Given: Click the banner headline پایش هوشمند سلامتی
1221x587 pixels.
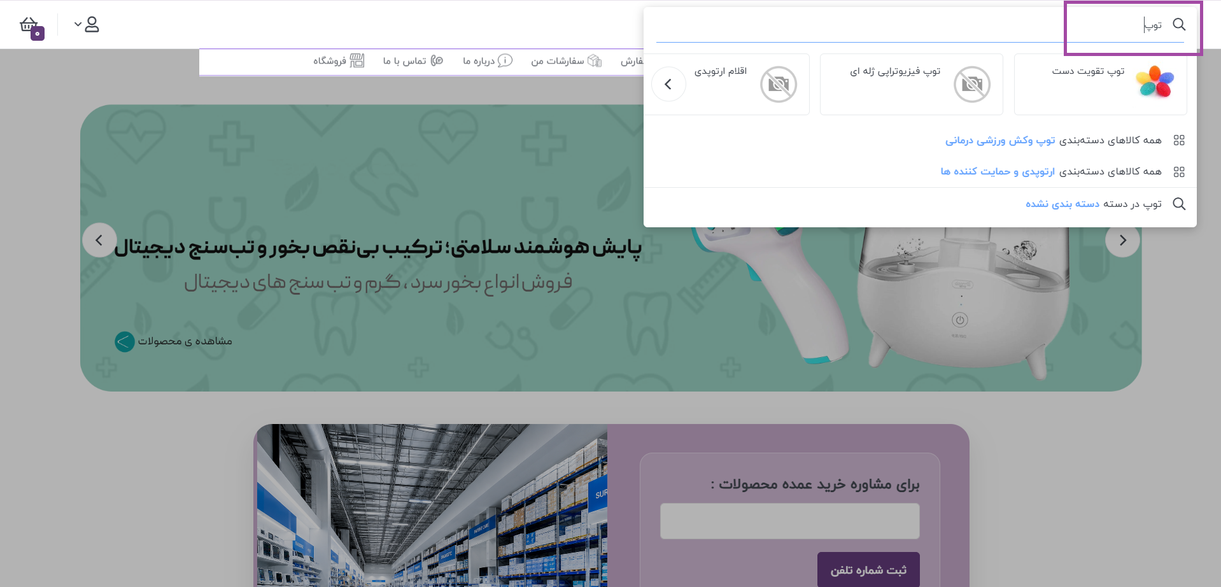Looking at the screenshot, I should click(x=378, y=247).
